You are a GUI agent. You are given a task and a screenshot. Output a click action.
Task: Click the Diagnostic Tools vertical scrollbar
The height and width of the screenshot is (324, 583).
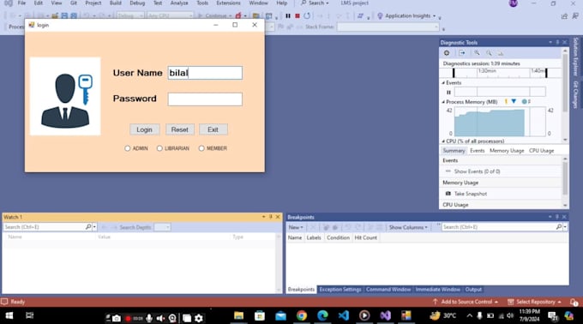click(x=566, y=94)
